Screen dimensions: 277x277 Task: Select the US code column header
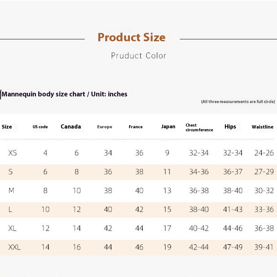40,127
